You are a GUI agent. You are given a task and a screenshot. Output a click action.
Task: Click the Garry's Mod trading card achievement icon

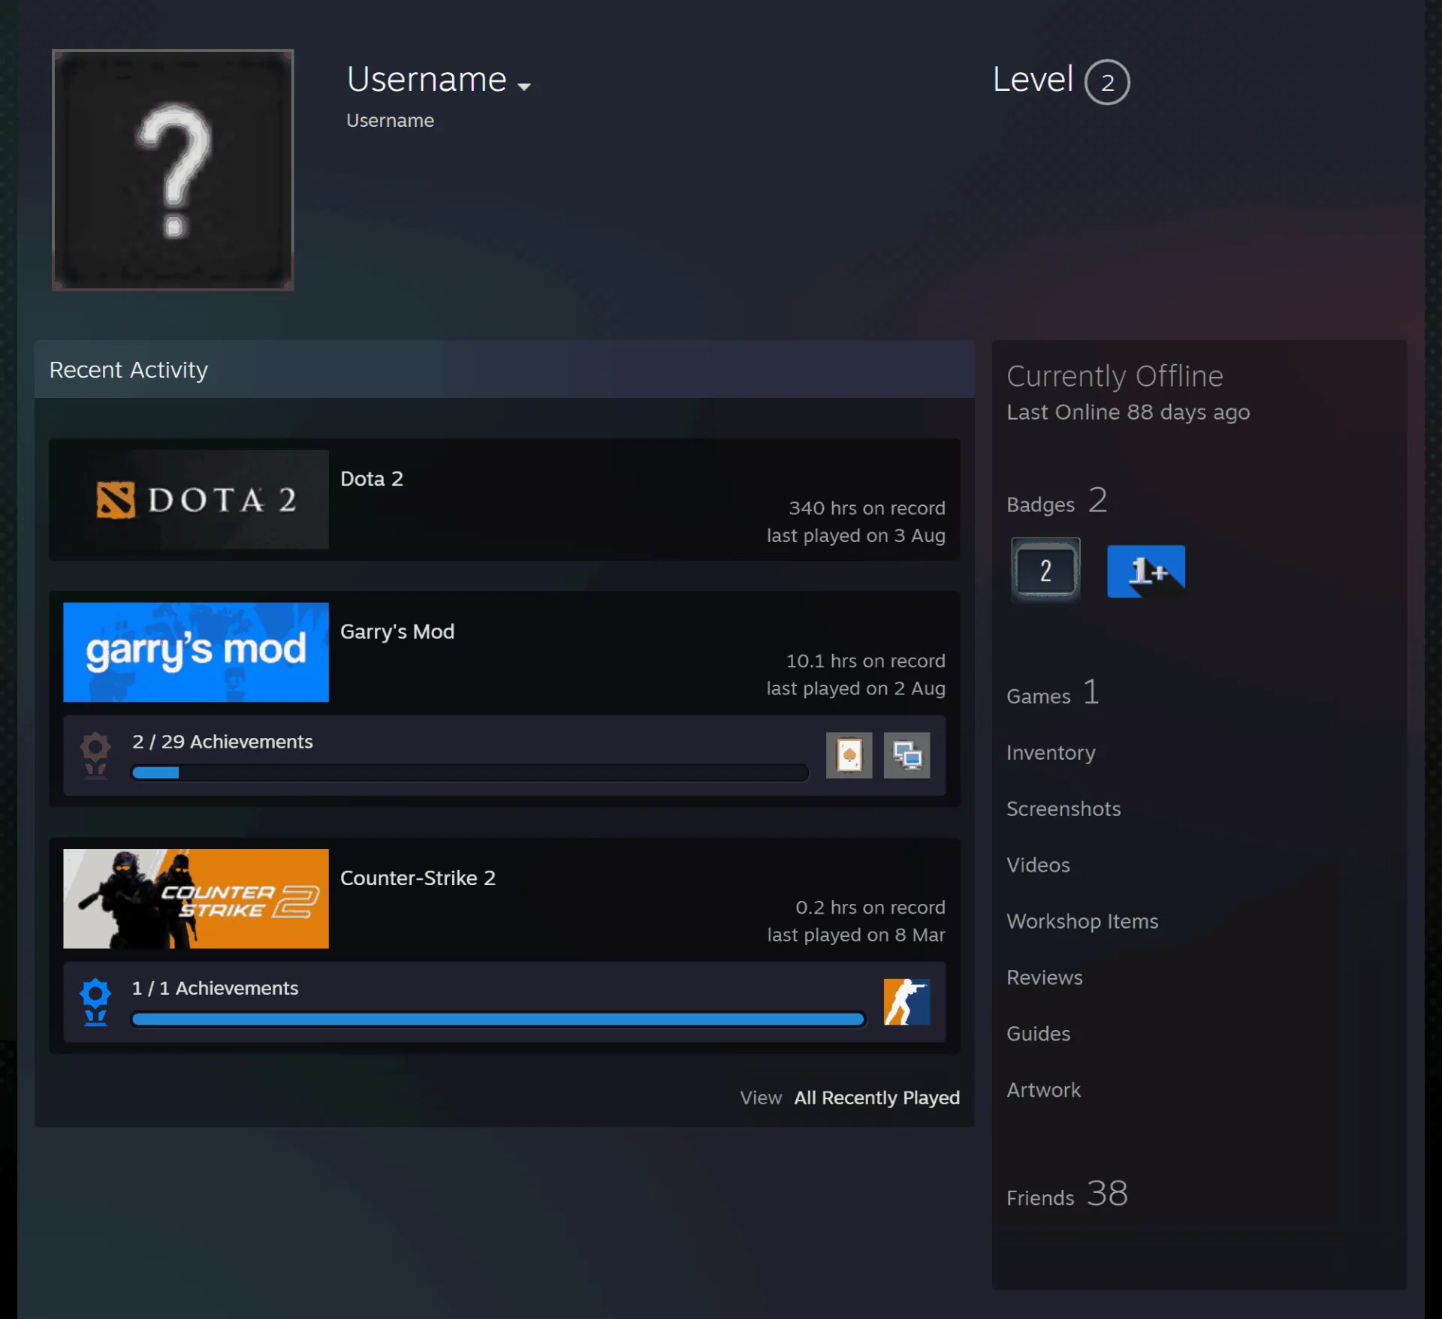(849, 755)
